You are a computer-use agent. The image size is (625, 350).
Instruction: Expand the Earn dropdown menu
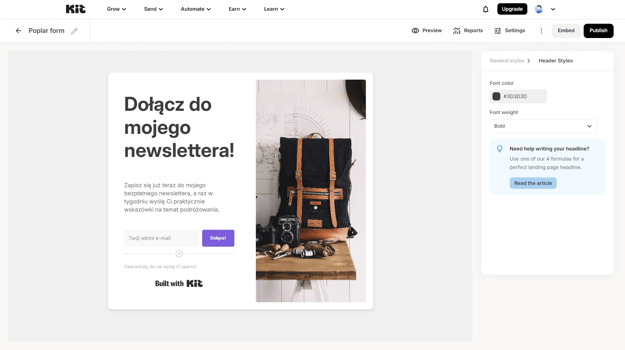pos(237,9)
